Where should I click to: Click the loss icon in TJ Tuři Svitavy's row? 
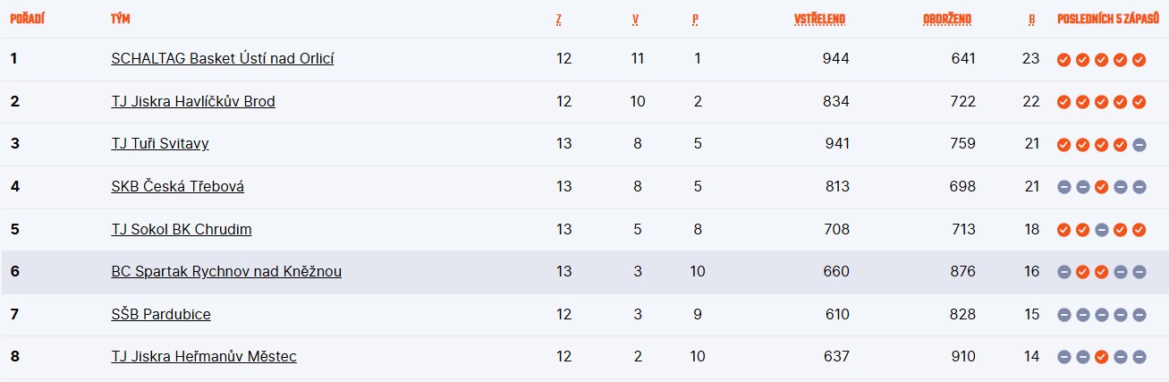point(1139,145)
